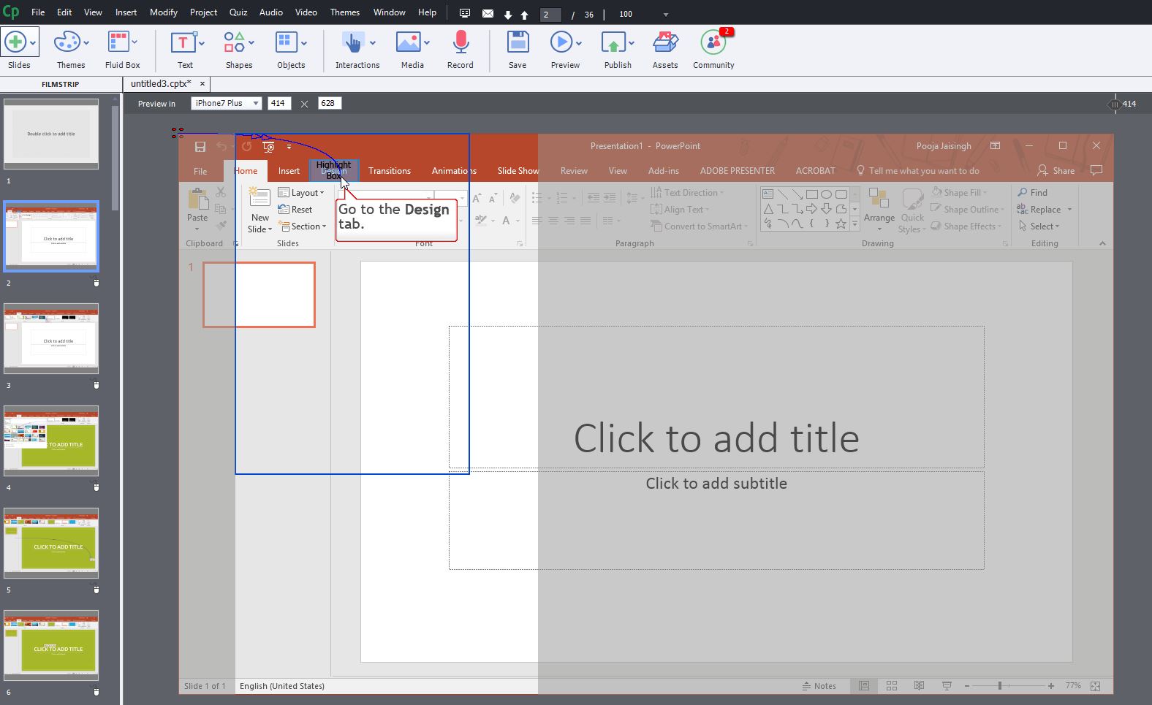Select the Highlight Box object on stage

[x=334, y=170]
